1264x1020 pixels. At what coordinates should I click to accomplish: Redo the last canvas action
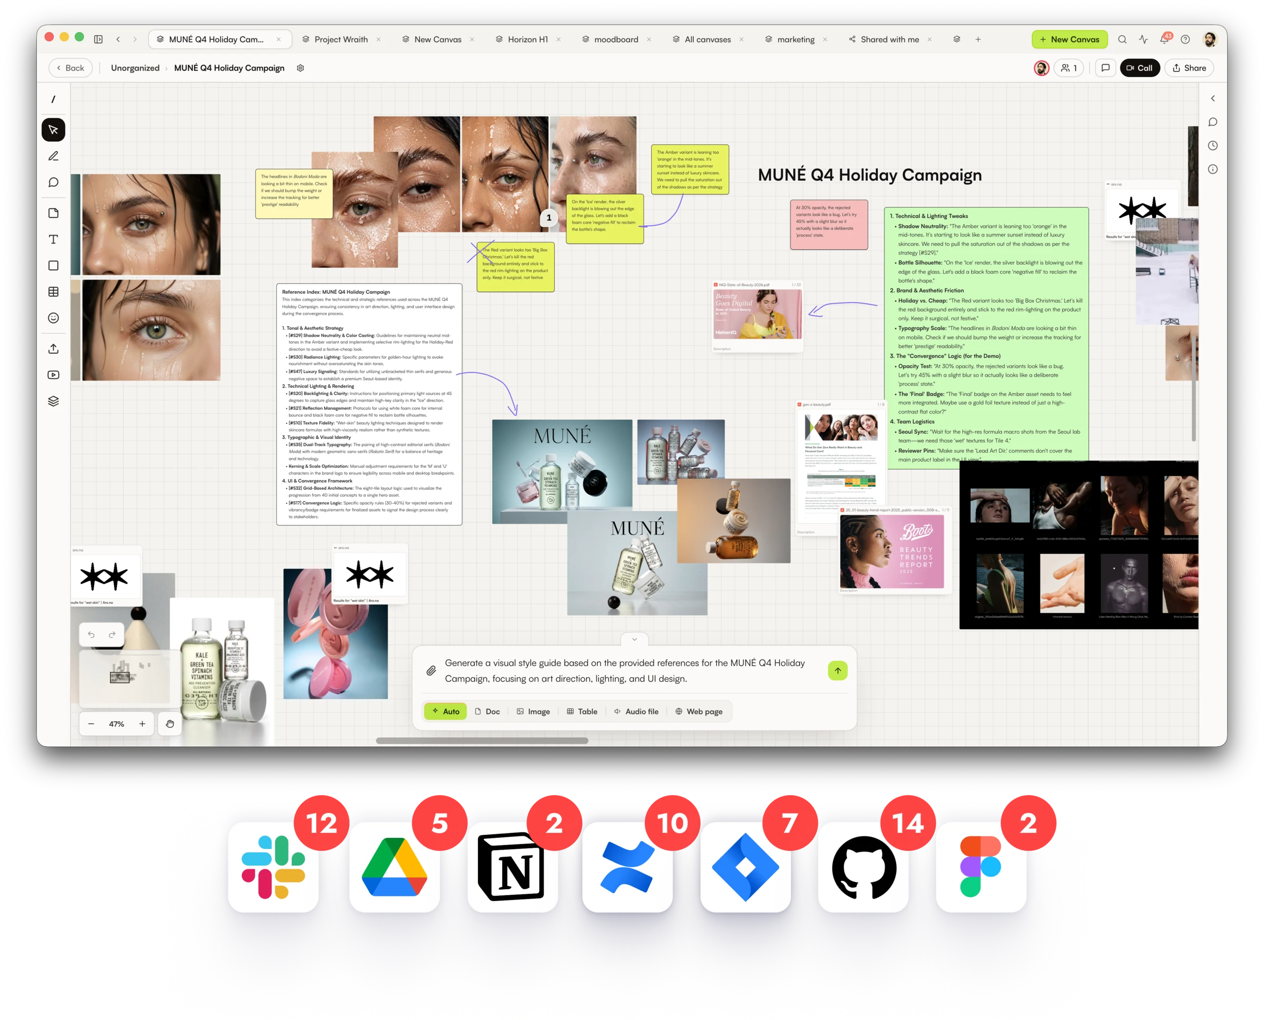click(x=112, y=634)
